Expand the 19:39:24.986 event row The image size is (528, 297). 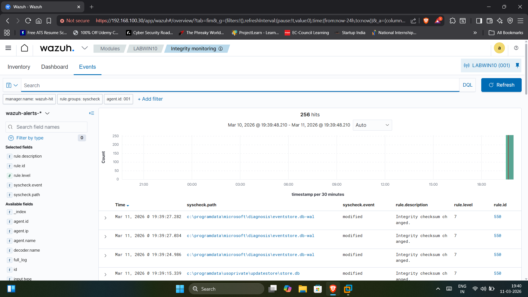click(x=105, y=255)
